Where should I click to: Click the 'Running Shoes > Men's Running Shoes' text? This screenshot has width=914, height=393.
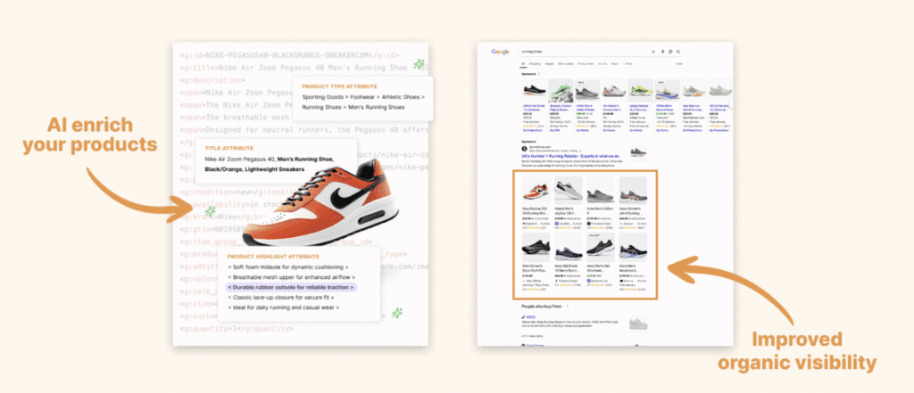(x=353, y=107)
